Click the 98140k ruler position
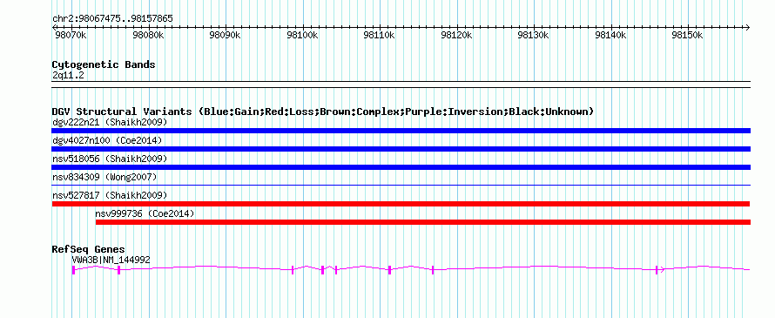The width and height of the screenshot is (775, 318). [x=611, y=35]
